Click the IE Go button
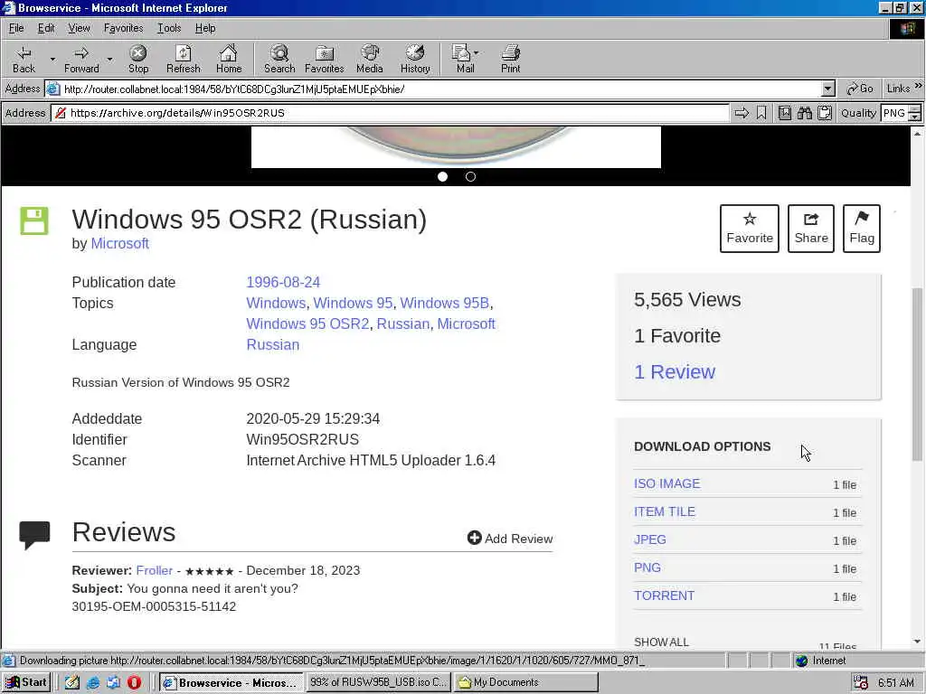 (860, 89)
